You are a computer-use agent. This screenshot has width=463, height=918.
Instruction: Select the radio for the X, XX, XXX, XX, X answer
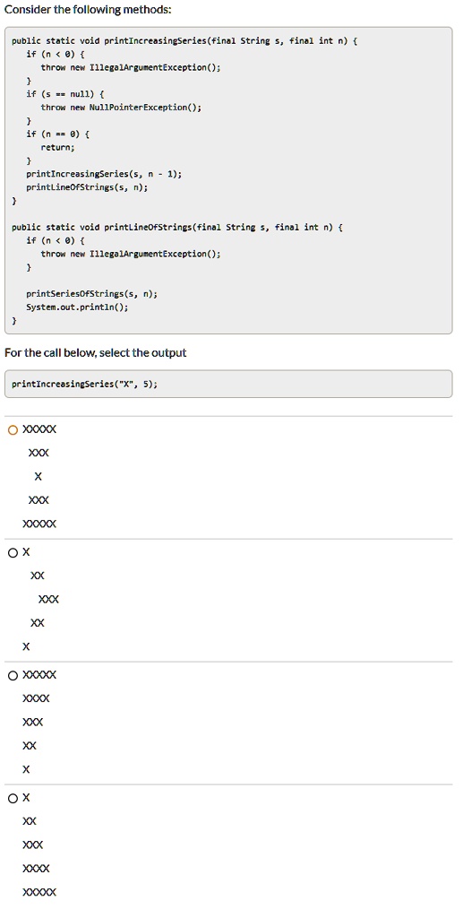click(13, 552)
